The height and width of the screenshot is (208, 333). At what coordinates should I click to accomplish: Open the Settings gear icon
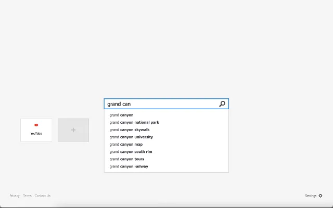321,196
